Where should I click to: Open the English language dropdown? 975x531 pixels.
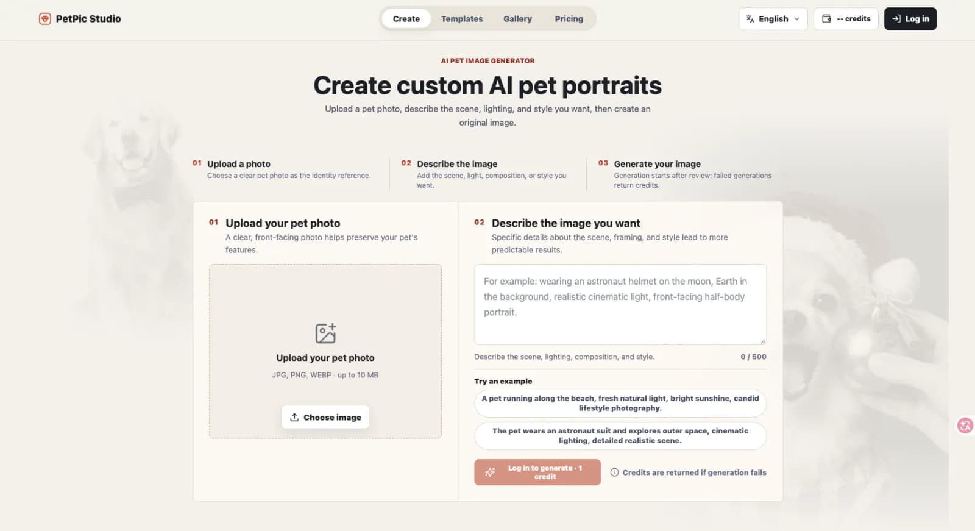pos(773,19)
